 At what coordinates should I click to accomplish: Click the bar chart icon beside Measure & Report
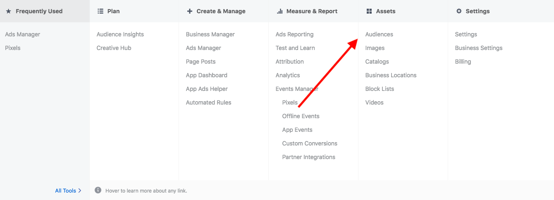279,11
